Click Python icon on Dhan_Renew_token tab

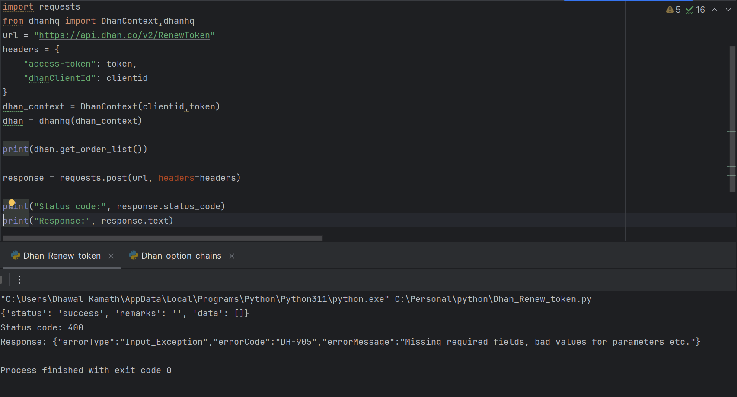(16, 256)
